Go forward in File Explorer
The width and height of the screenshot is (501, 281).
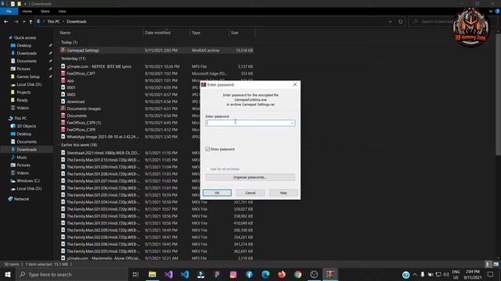[16, 22]
